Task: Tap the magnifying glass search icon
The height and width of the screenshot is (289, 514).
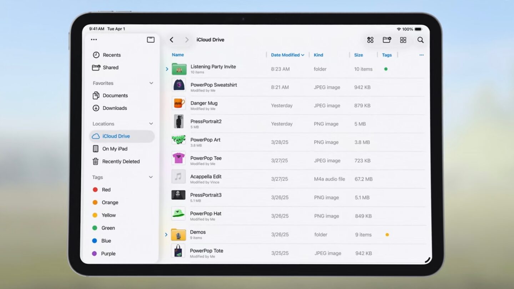Action: pos(420,40)
